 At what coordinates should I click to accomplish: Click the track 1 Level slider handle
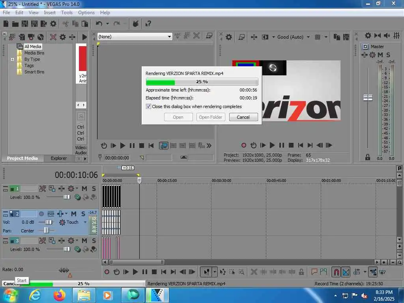(x=66, y=197)
